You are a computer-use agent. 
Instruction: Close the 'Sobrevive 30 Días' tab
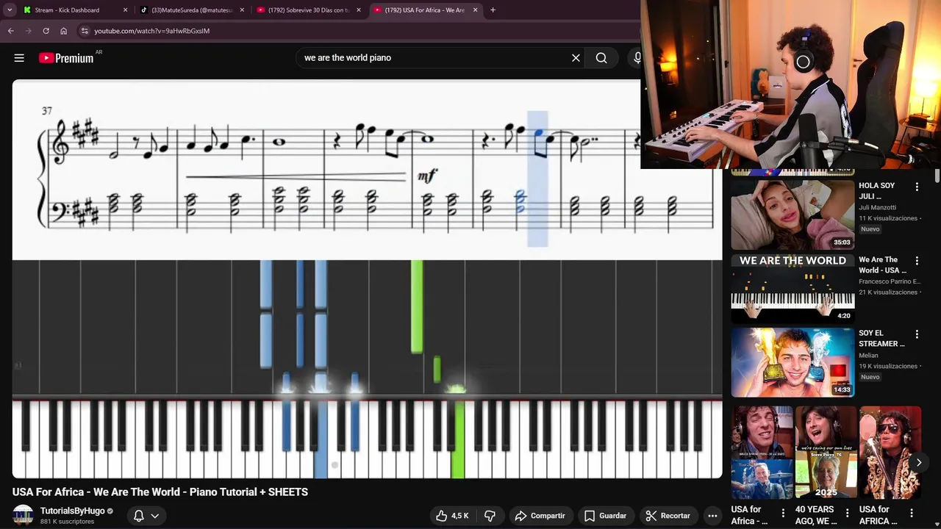359,10
